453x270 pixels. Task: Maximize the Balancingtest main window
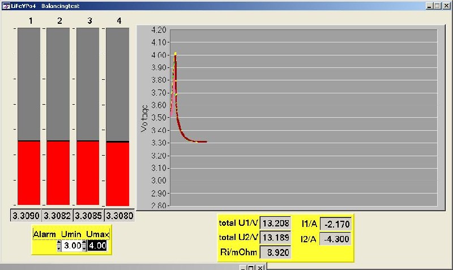coord(437,5)
